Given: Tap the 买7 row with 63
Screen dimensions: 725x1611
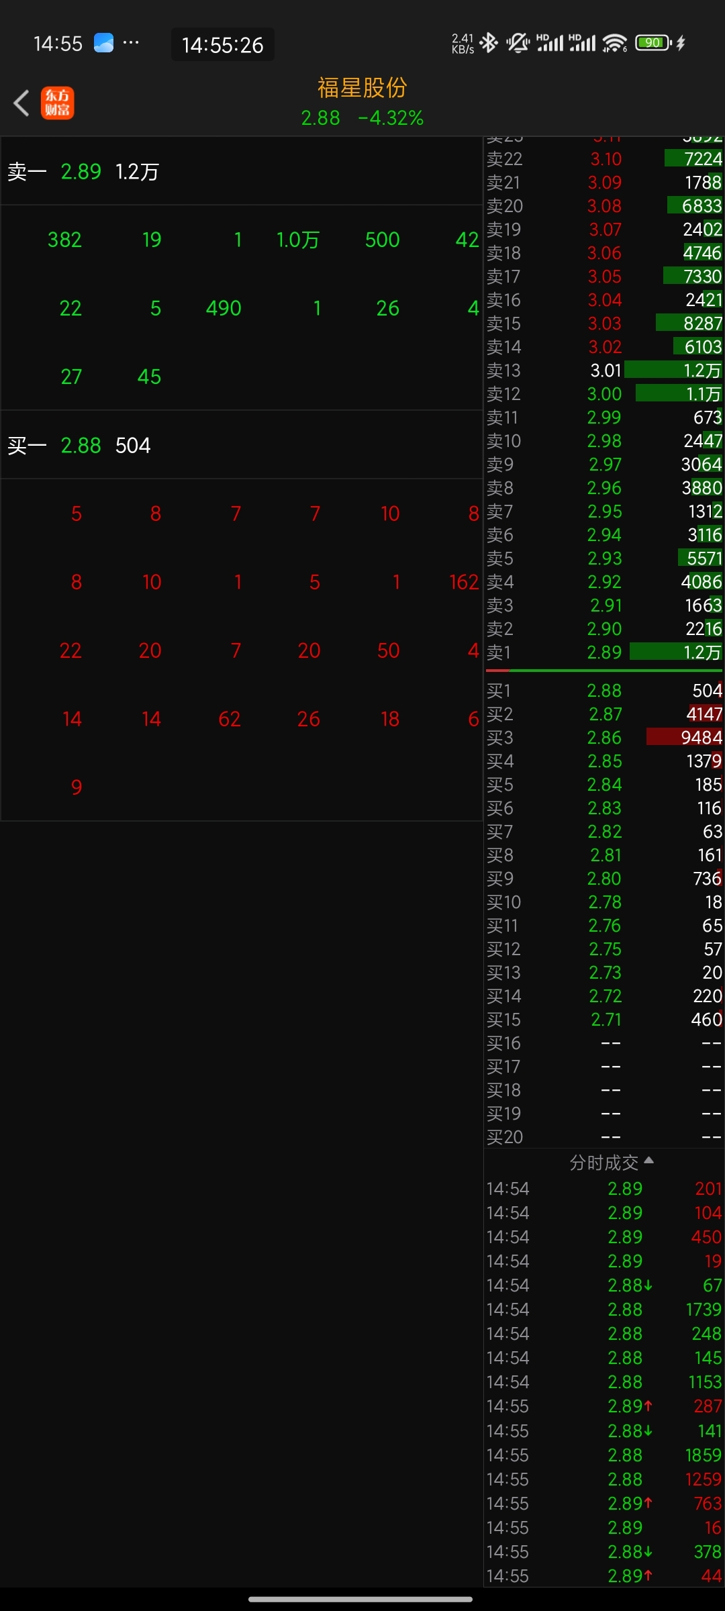Looking at the screenshot, I should tap(604, 832).
